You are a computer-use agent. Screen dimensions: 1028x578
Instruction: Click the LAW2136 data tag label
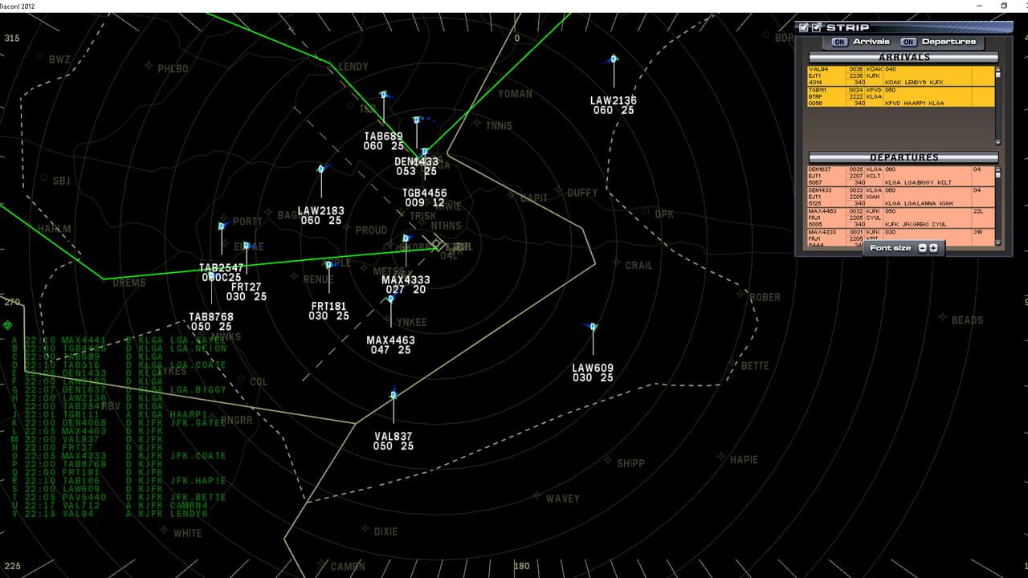coord(614,105)
